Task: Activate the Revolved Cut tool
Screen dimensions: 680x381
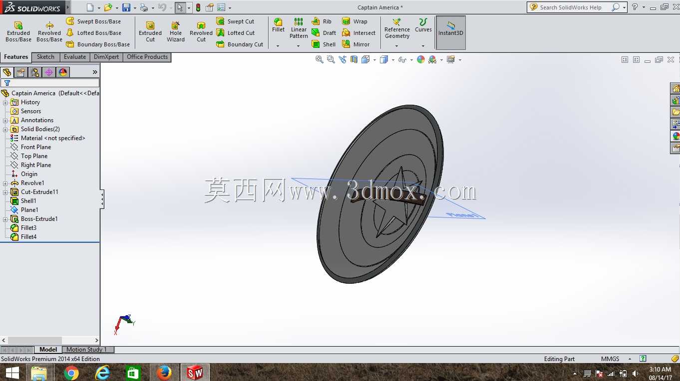Action: pyautogui.click(x=201, y=32)
